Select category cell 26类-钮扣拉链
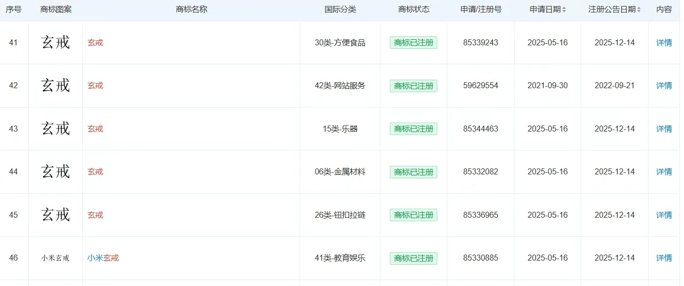 pyautogui.click(x=340, y=215)
